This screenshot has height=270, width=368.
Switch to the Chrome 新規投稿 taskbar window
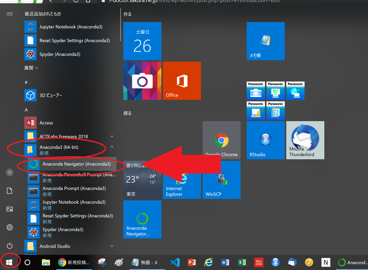(x=74, y=262)
